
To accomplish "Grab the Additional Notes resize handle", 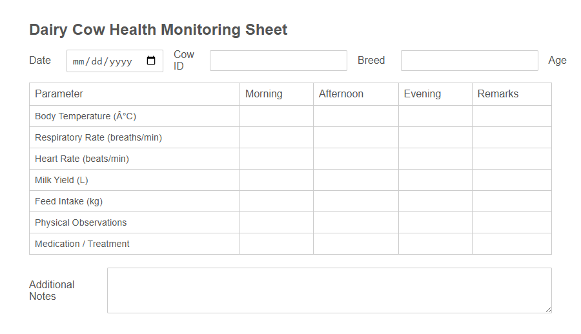I will (x=548, y=309).
